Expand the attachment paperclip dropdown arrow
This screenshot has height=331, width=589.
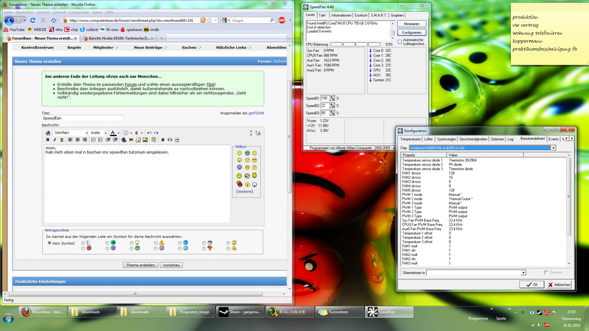pos(142,133)
